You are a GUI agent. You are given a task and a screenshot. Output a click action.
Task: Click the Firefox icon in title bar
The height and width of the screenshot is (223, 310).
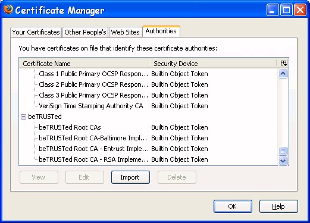click(x=8, y=10)
